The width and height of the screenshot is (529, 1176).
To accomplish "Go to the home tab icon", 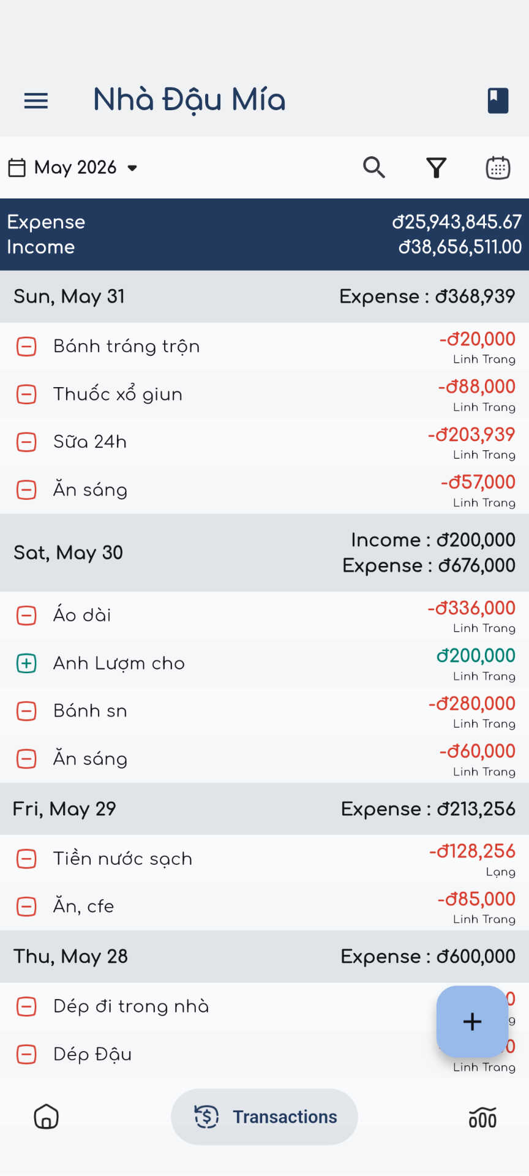I will [46, 1117].
